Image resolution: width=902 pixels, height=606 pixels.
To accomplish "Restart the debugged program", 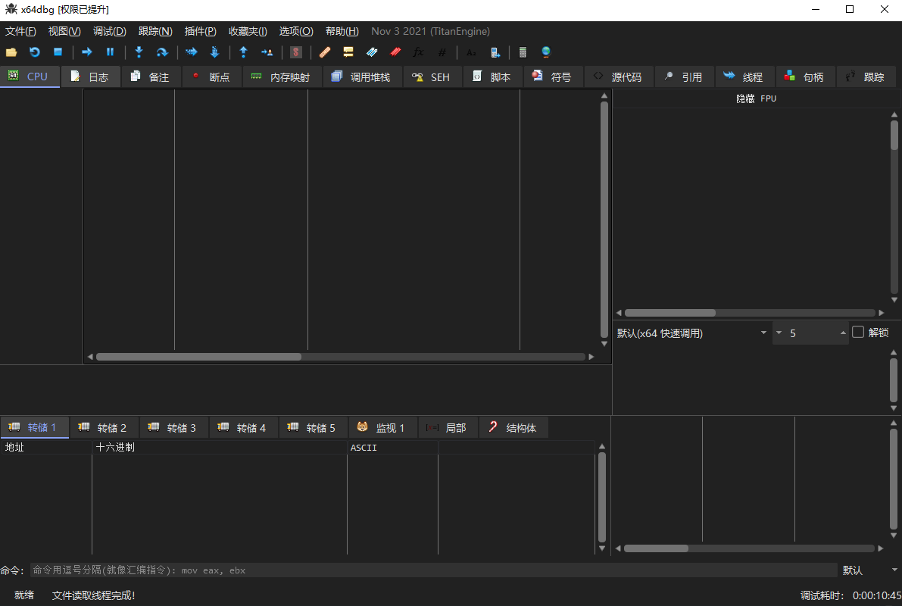I will pyautogui.click(x=35, y=52).
